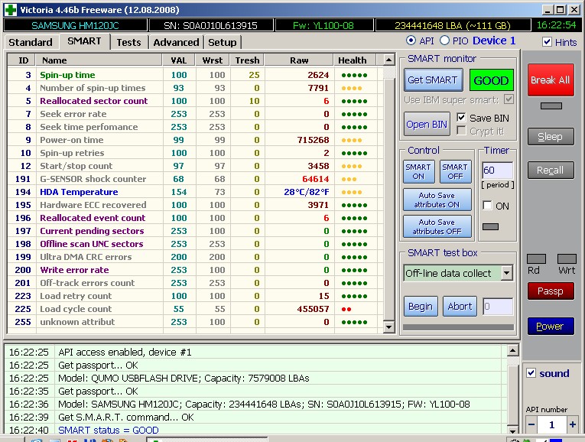This screenshot has width=585, height=442.
Task: Click the indicator below Timer ON checkbox
Action: click(490, 226)
